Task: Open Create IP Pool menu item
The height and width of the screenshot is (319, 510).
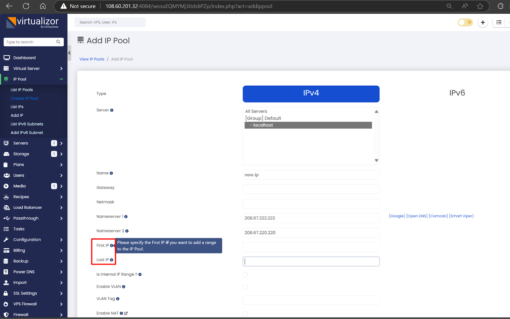Action: tap(24, 98)
